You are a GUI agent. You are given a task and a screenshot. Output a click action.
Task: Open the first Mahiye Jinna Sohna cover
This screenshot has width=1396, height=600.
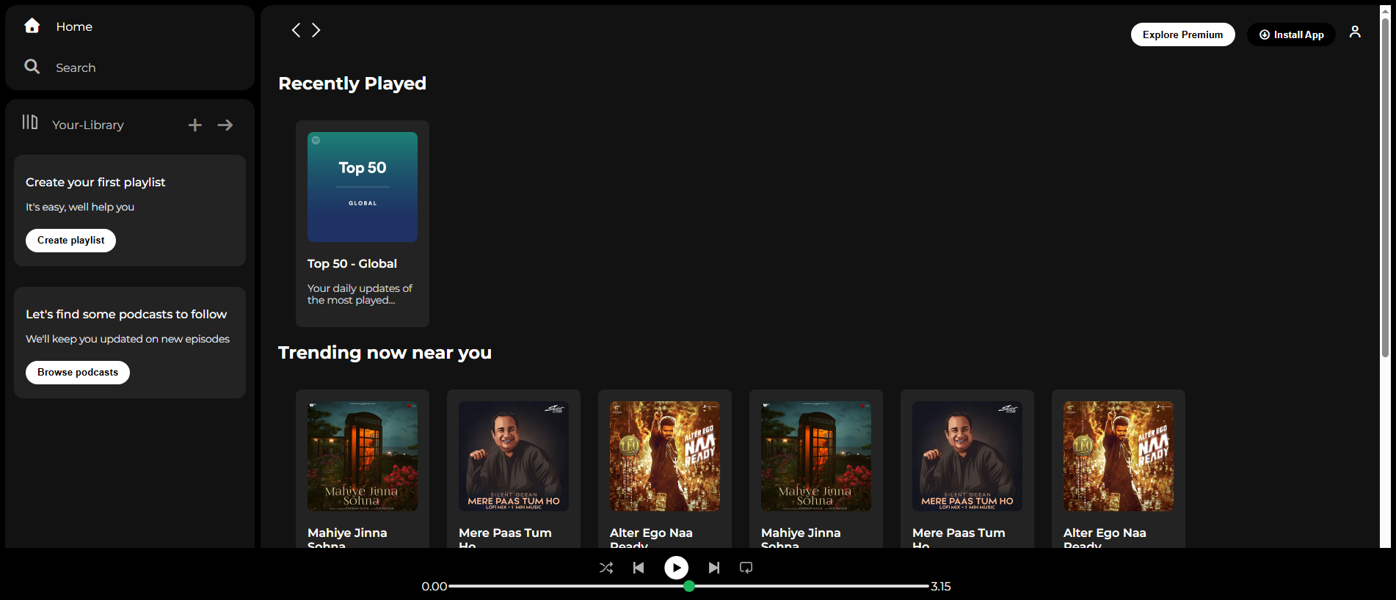[x=363, y=456]
